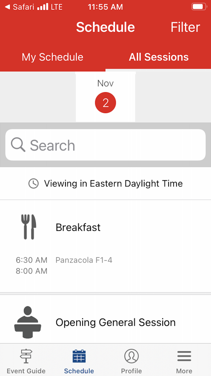Switch to My Schedule tab
The image size is (211, 376).
(x=52, y=57)
